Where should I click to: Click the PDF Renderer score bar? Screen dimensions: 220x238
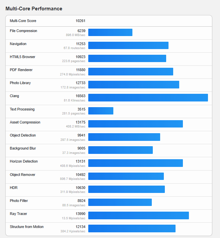pos(130,71)
